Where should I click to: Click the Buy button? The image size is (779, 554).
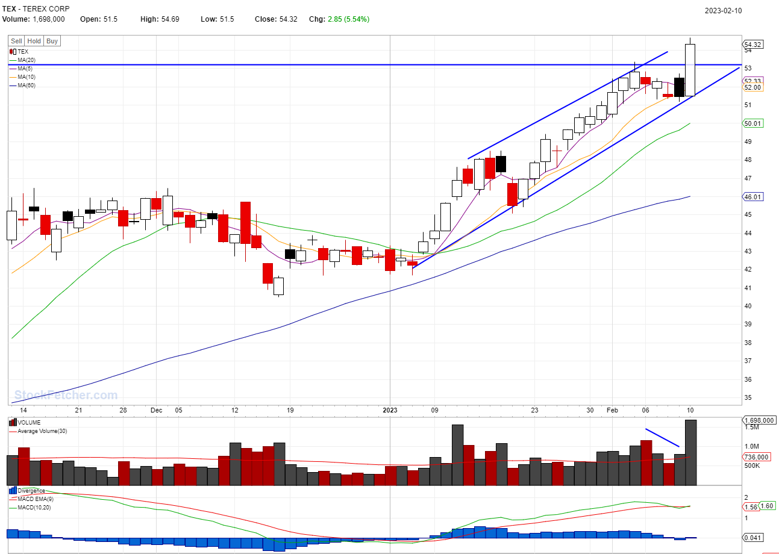tap(52, 41)
